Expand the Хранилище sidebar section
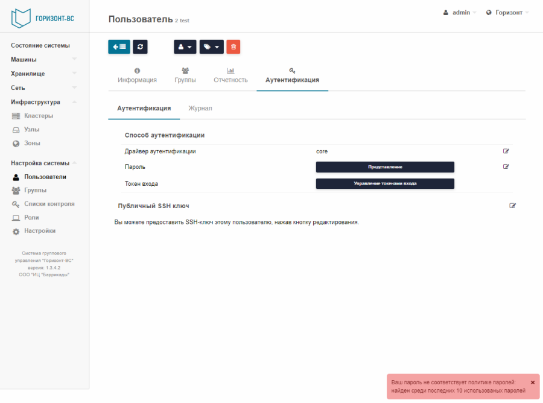 tap(43, 74)
